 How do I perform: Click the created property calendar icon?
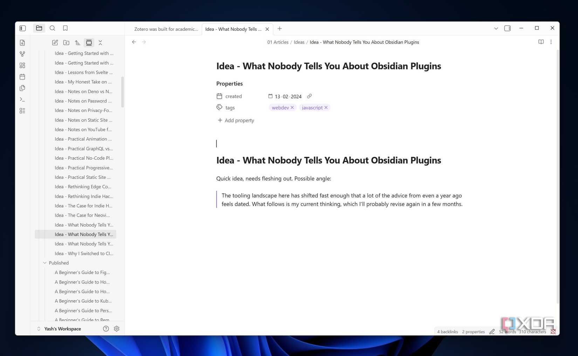(219, 96)
